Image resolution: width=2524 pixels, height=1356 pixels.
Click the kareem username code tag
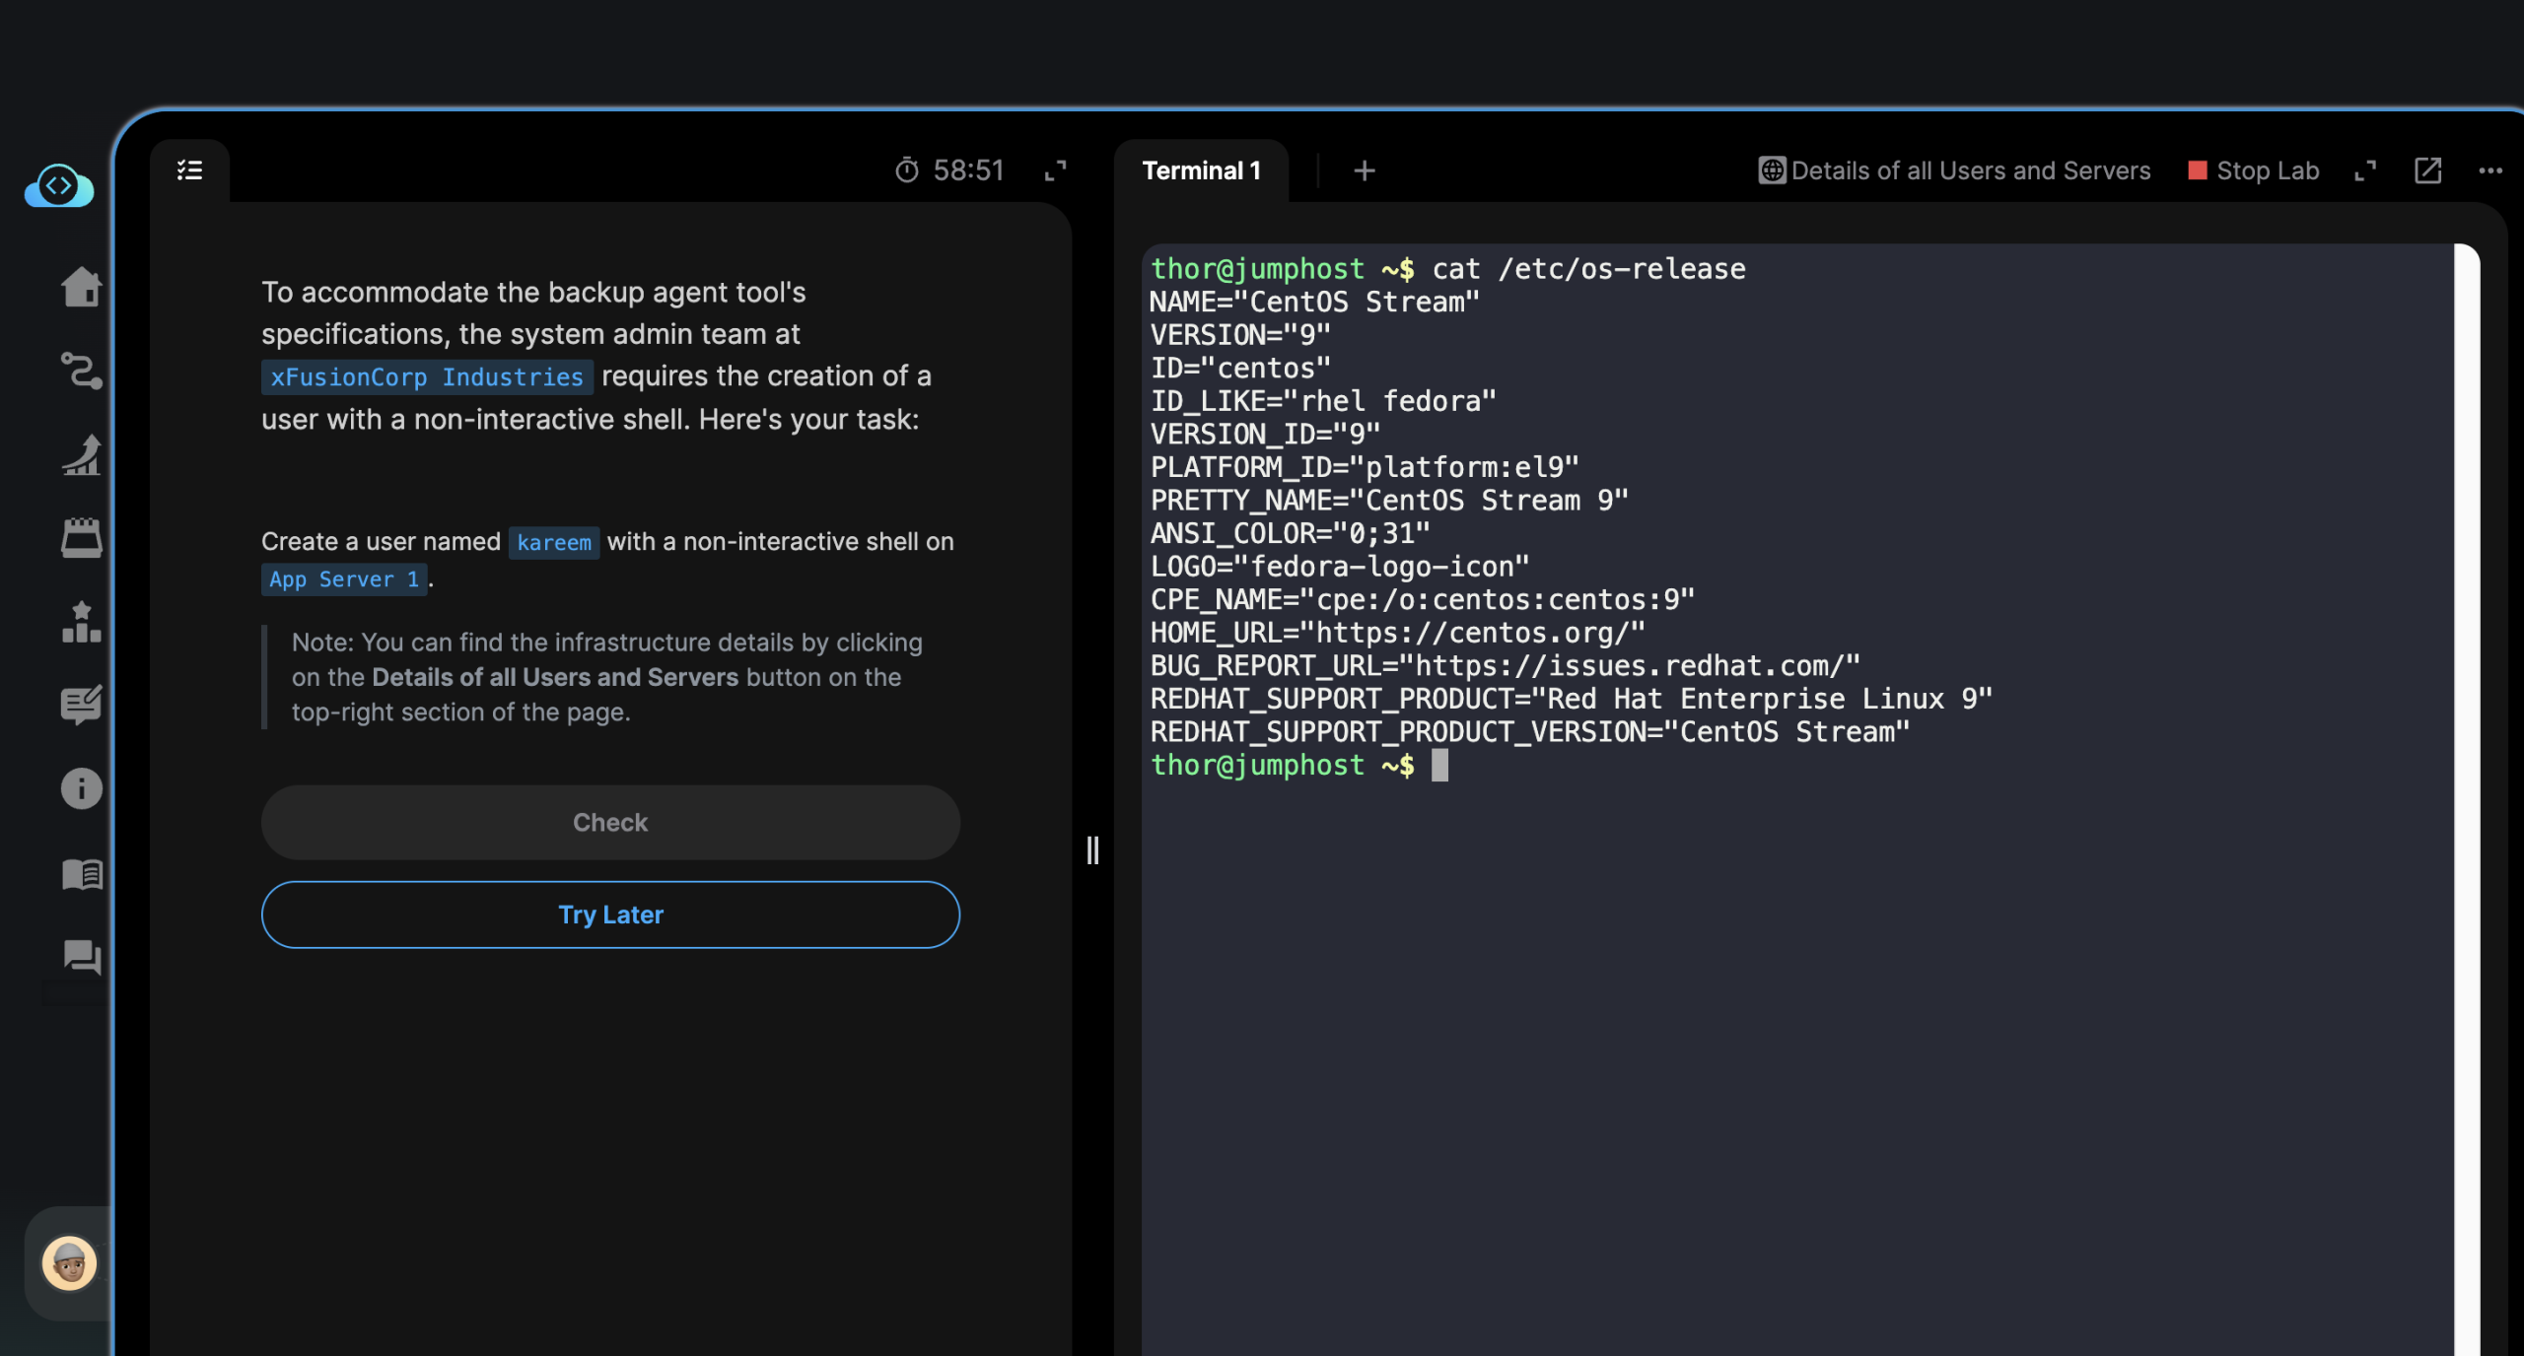554,542
